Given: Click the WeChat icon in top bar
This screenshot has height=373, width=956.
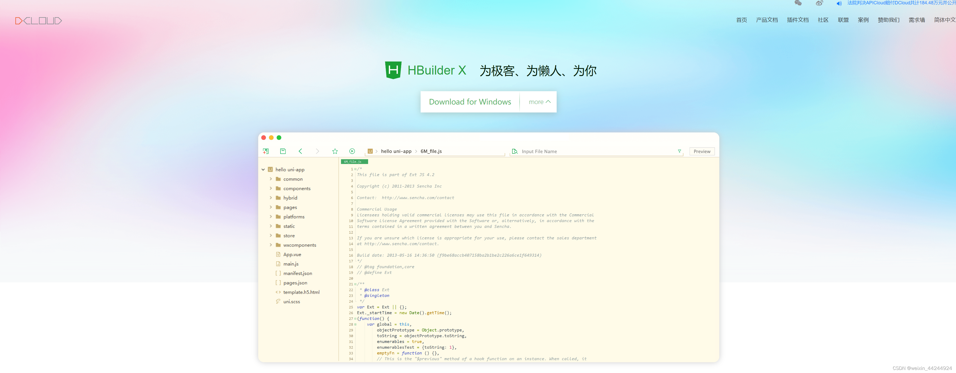Looking at the screenshot, I should (x=798, y=3).
